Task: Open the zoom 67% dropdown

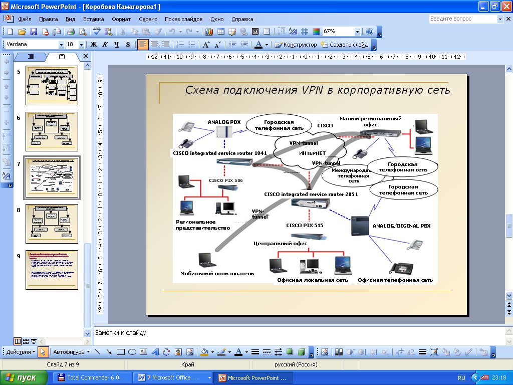Action: tap(357, 32)
